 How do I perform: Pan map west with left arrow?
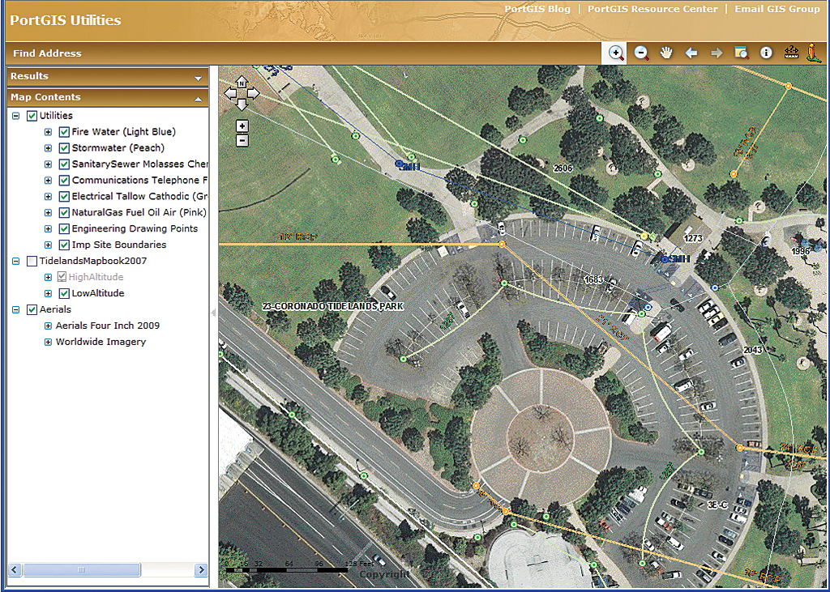coord(230,94)
